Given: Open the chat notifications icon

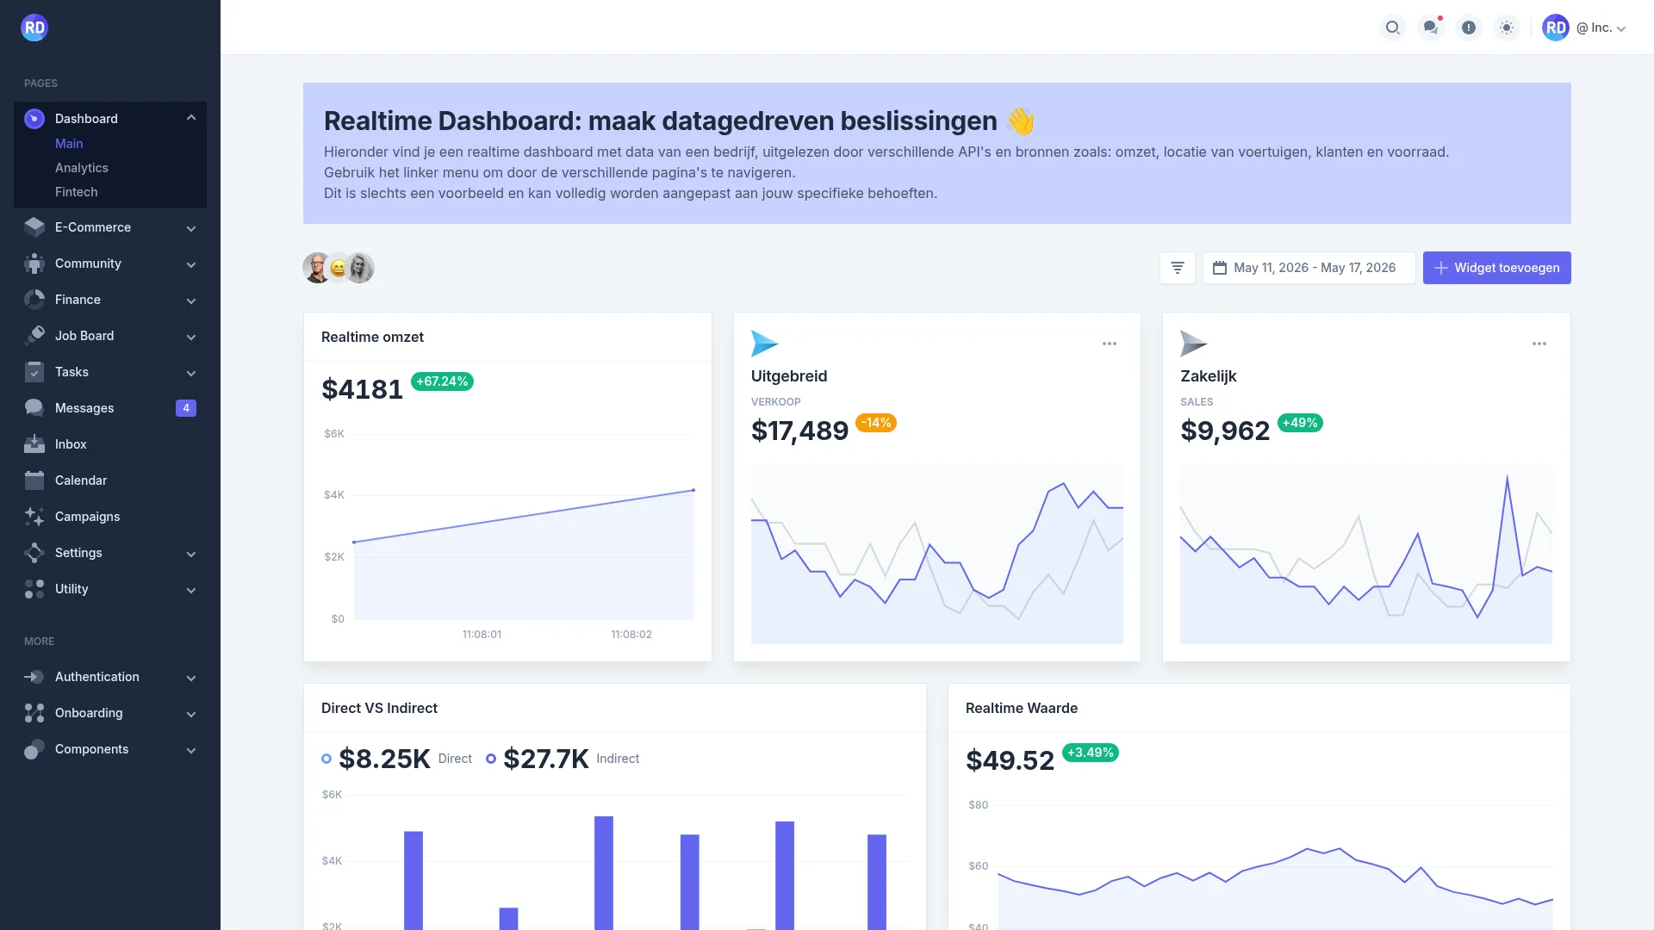Looking at the screenshot, I should coord(1430,28).
